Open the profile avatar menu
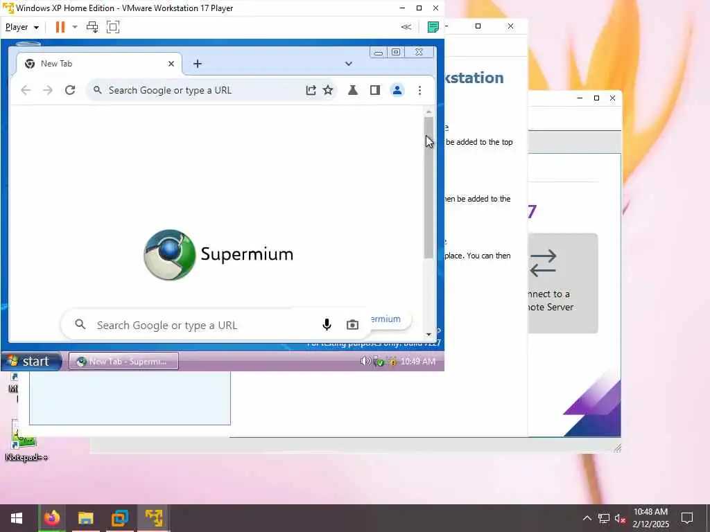Viewport: 710px width, 532px height. coord(397,90)
